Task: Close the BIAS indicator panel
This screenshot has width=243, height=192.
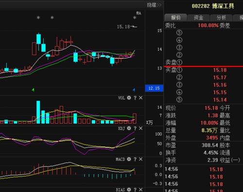Action: coord(141,190)
